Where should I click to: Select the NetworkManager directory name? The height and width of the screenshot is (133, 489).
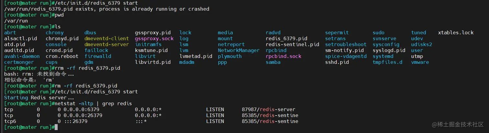[238, 50]
